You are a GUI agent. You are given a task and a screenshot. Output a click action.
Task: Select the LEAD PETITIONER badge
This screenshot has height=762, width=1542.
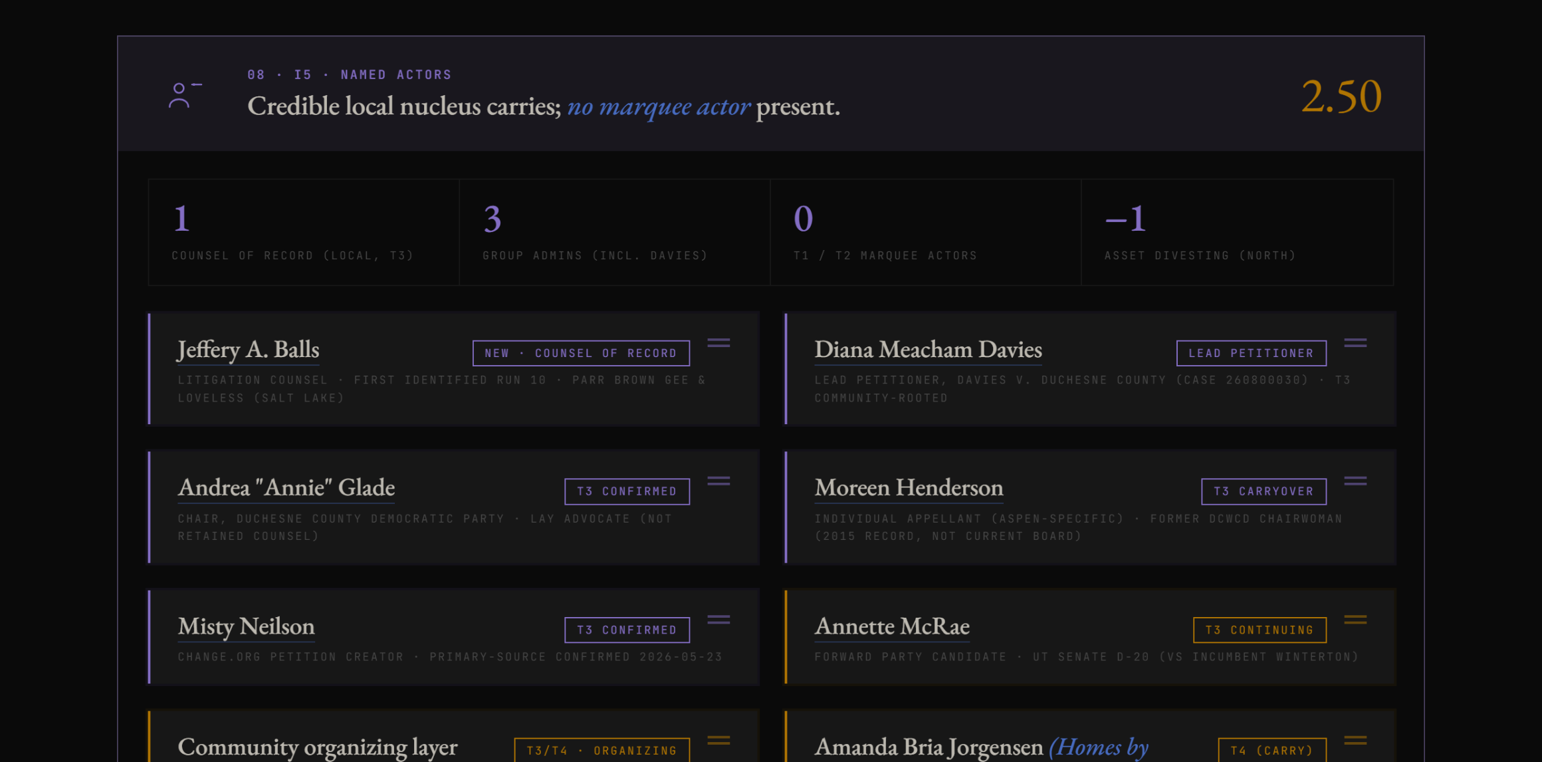pyautogui.click(x=1252, y=353)
